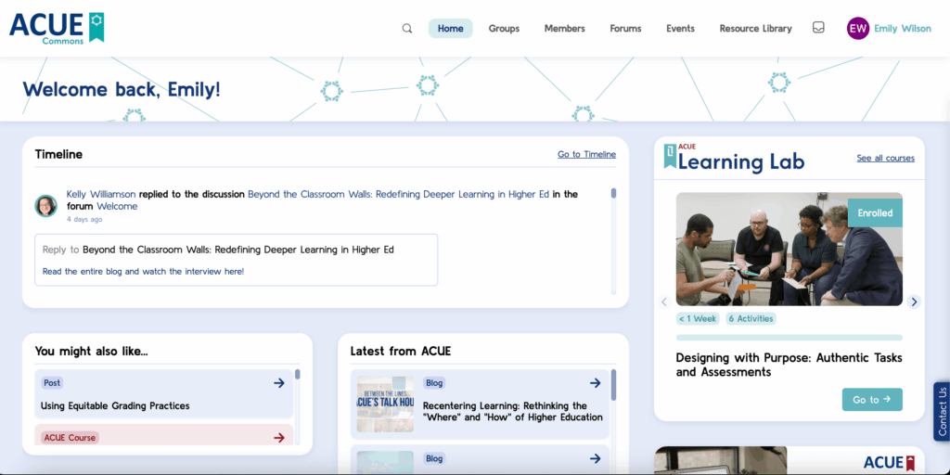Click the Enrolled badge

[875, 212]
